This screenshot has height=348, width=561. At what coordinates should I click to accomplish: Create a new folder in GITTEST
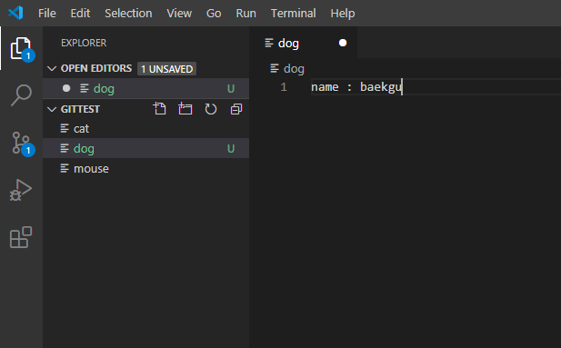185,109
